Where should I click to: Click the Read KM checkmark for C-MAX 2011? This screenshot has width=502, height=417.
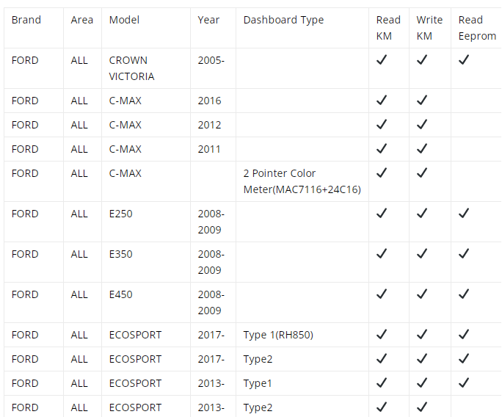click(x=382, y=148)
